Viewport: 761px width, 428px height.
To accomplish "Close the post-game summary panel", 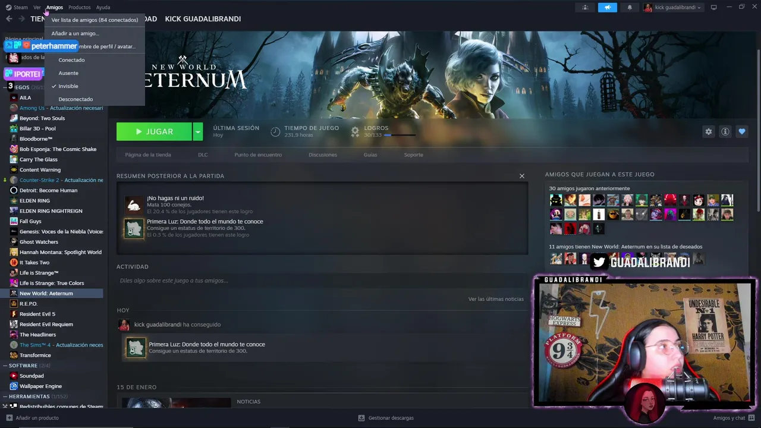I will [x=522, y=176].
